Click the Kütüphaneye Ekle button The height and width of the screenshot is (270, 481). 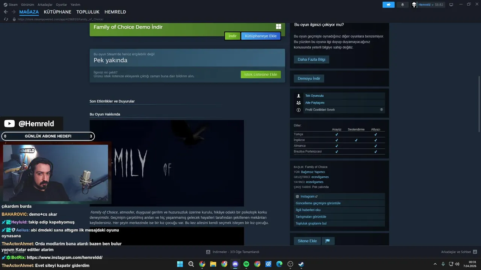(261, 36)
